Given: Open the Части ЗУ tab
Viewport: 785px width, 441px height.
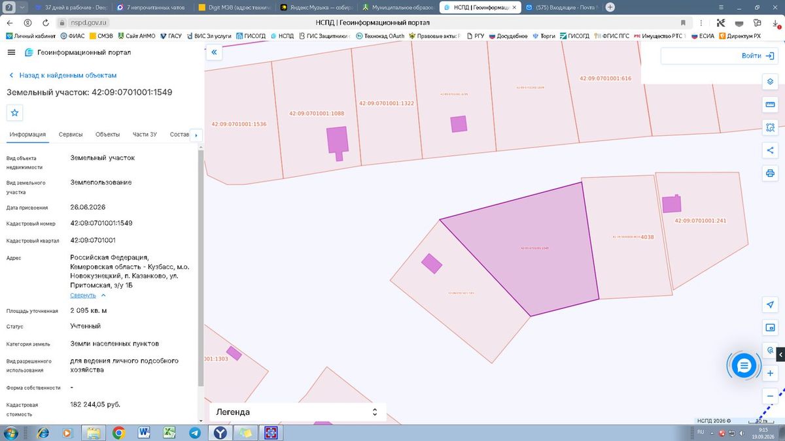Looking at the screenshot, I should 145,135.
